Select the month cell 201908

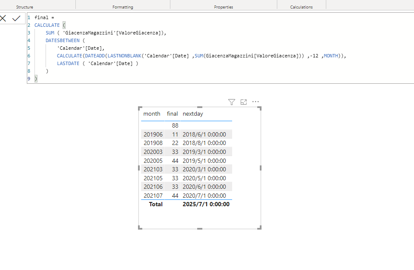153,143
